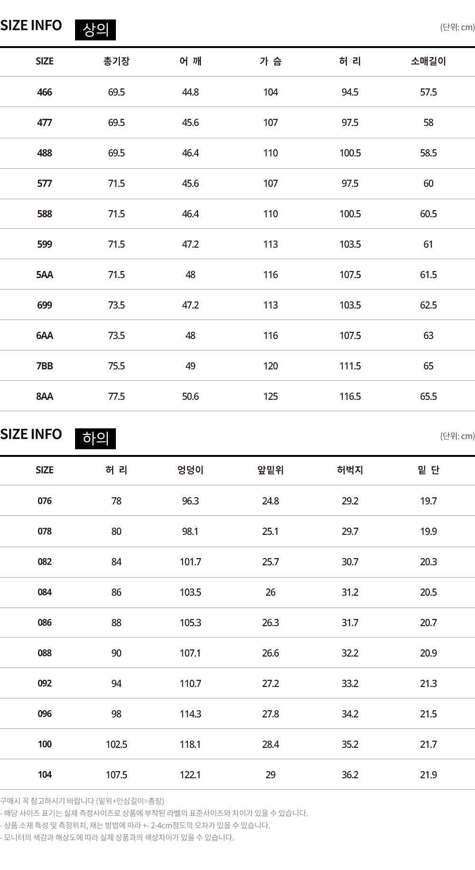
Task: Click the black 상의 section badge
Action: pos(95,29)
